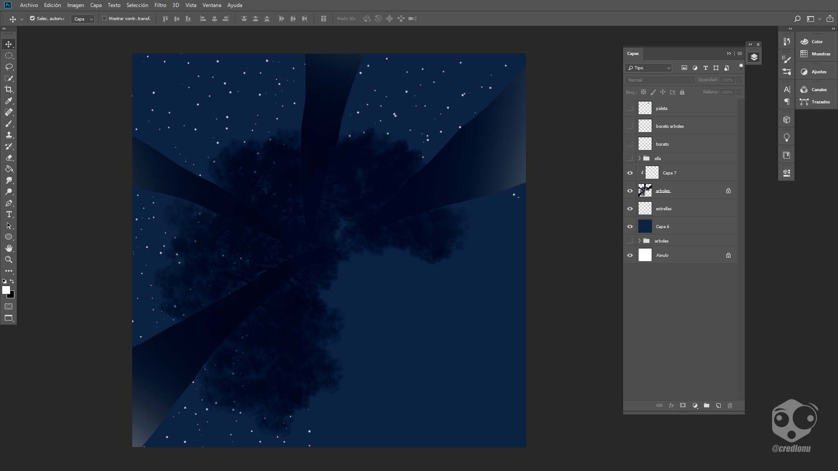Image resolution: width=838 pixels, height=471 pixels.
Task: Select the Clone Stamp tool
Action: (x=9, y=135)
